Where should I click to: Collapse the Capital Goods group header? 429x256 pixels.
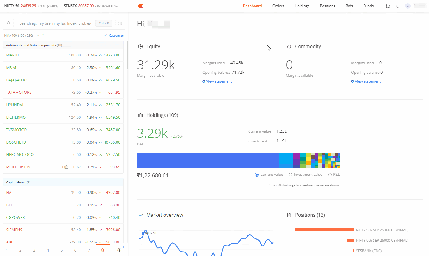point(18,183)
